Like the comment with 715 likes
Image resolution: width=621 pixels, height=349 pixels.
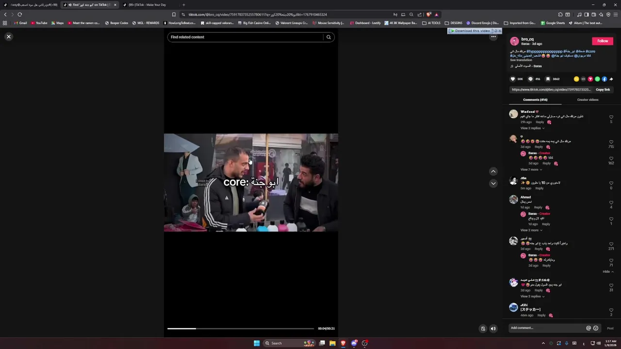click(611, 142)
